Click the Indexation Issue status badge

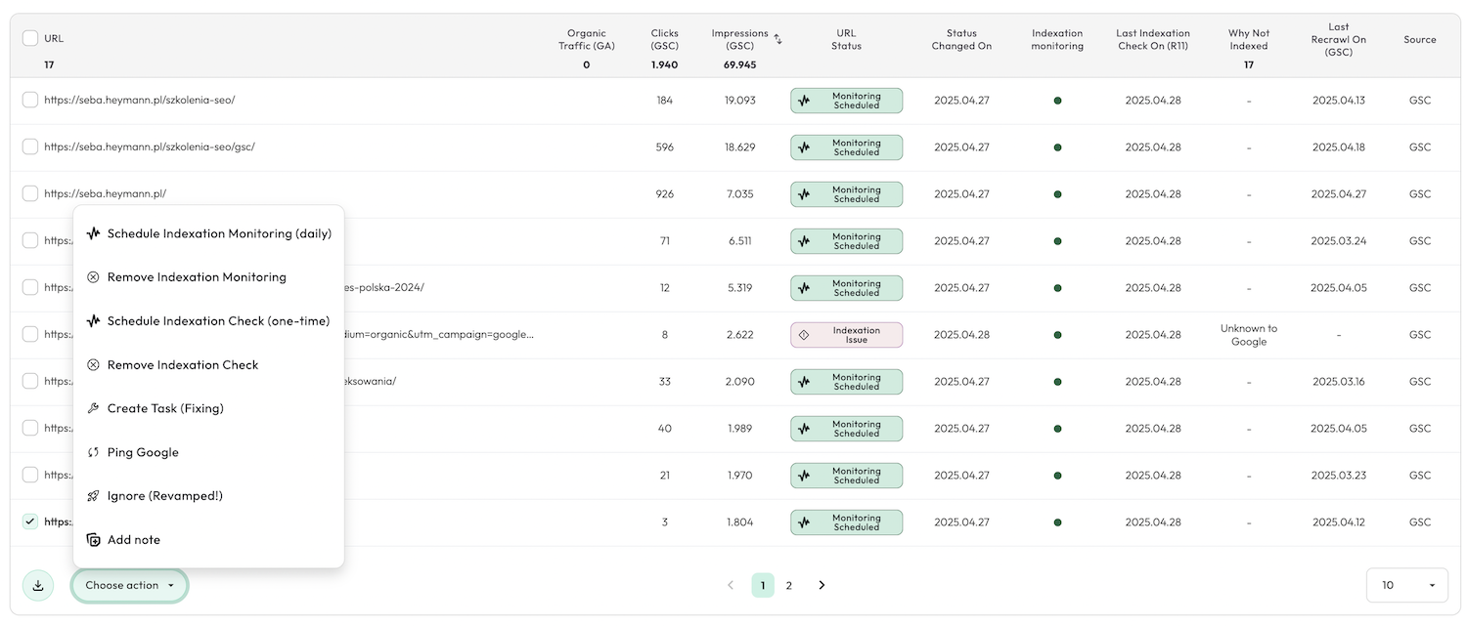(x=846, y=335)
